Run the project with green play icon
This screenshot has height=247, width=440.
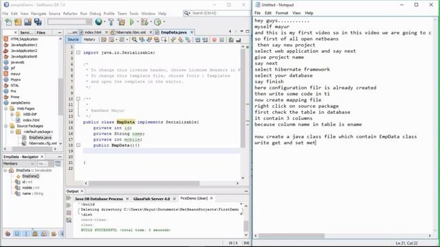point(131,22)
